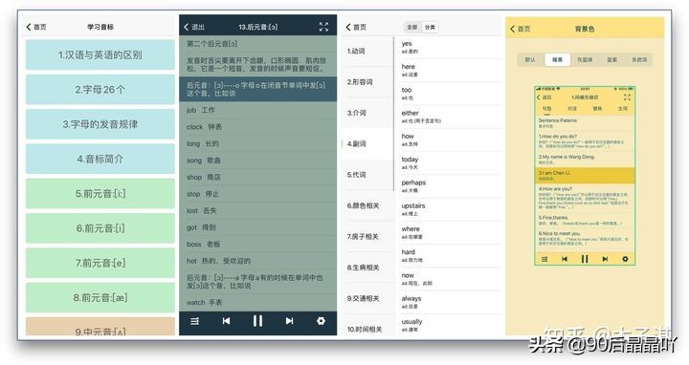
Task: Select category 3.介词
Action: [x=367, y=113]
